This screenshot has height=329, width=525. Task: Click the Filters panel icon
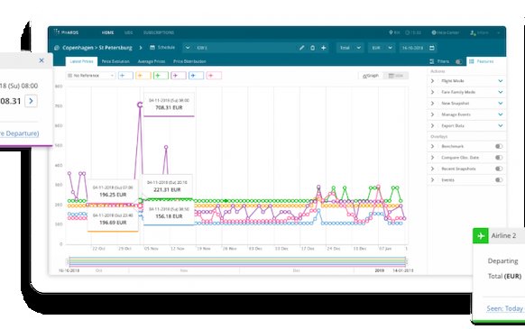[x=431, y=61]
